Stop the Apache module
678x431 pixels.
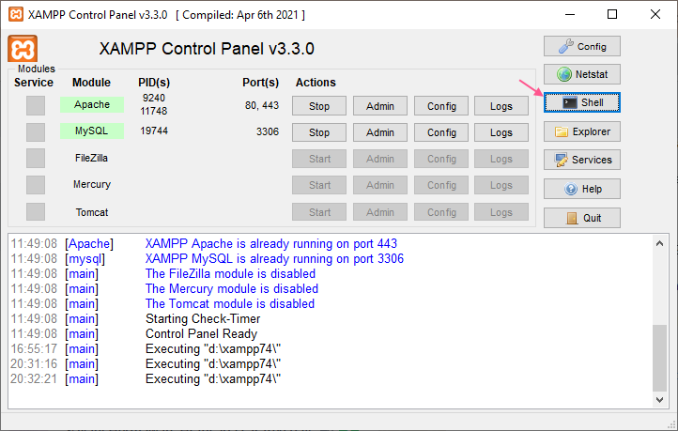[x=319, y=106]
